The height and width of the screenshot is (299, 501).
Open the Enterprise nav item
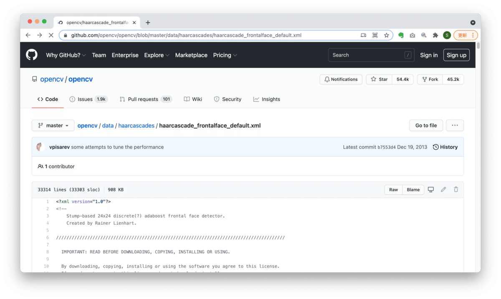(x=125, y=55)
